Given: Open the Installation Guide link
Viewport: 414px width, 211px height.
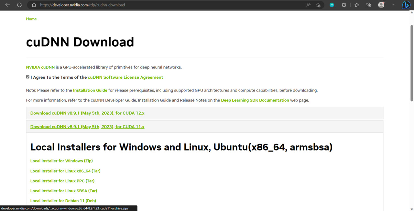Looking at the screenshot, I should [x=90, y=90].
